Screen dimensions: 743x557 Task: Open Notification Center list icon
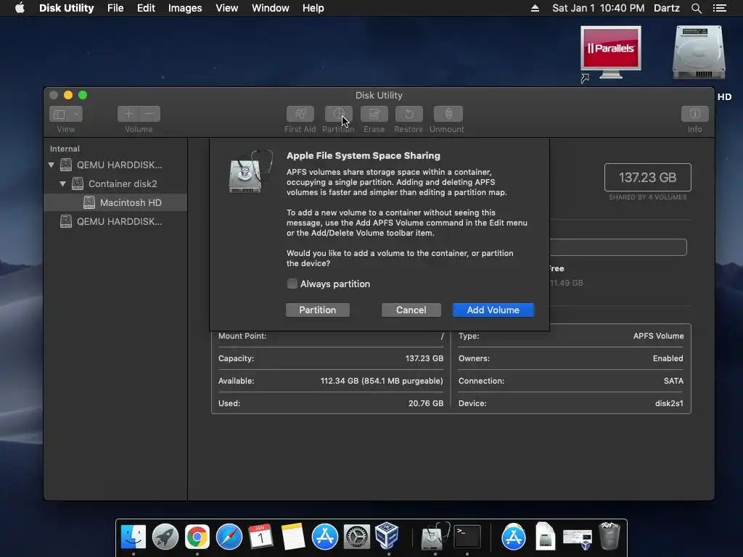click(719, 8)
